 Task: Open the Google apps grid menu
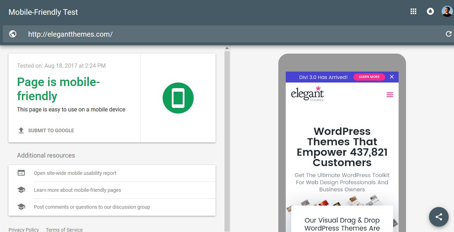point(413,11)
